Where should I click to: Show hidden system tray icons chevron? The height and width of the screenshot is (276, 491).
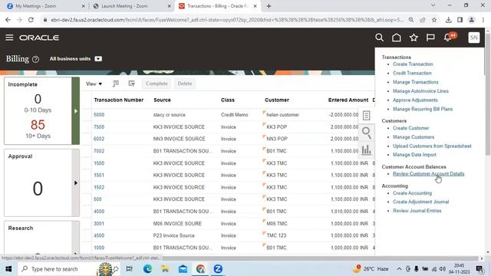click(x=399, y=269)
